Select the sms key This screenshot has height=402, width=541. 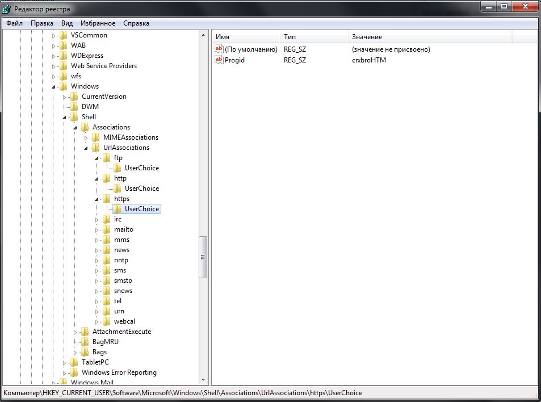120,270
